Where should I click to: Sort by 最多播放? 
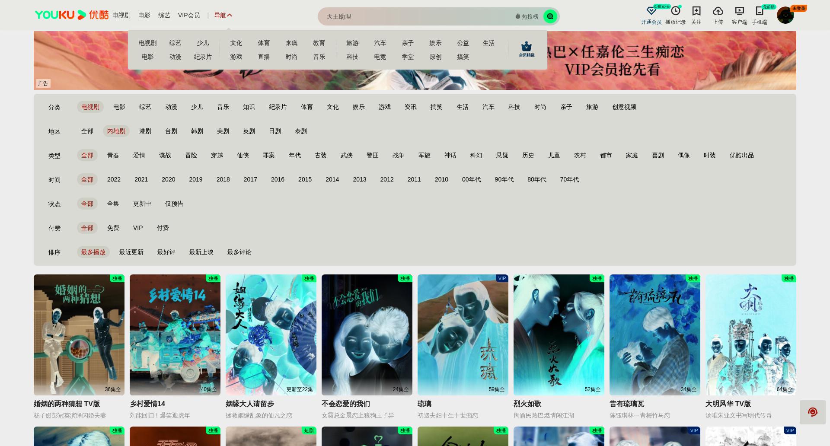(93, 252)
